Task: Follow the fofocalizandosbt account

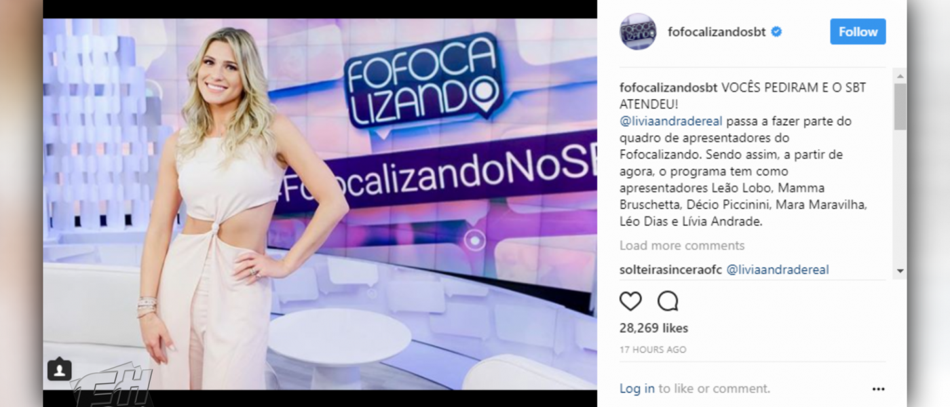Action: pos(858,31)
